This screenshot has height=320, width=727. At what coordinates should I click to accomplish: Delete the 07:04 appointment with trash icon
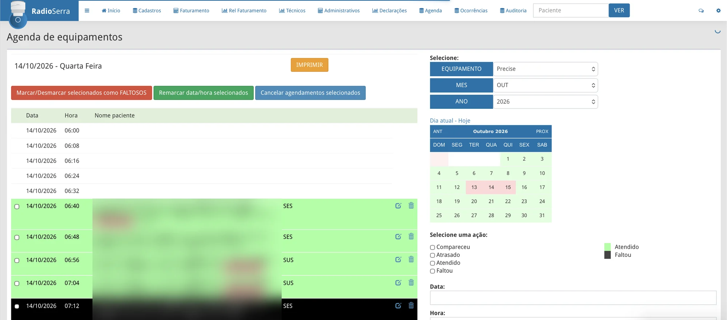tap(411, 282)
